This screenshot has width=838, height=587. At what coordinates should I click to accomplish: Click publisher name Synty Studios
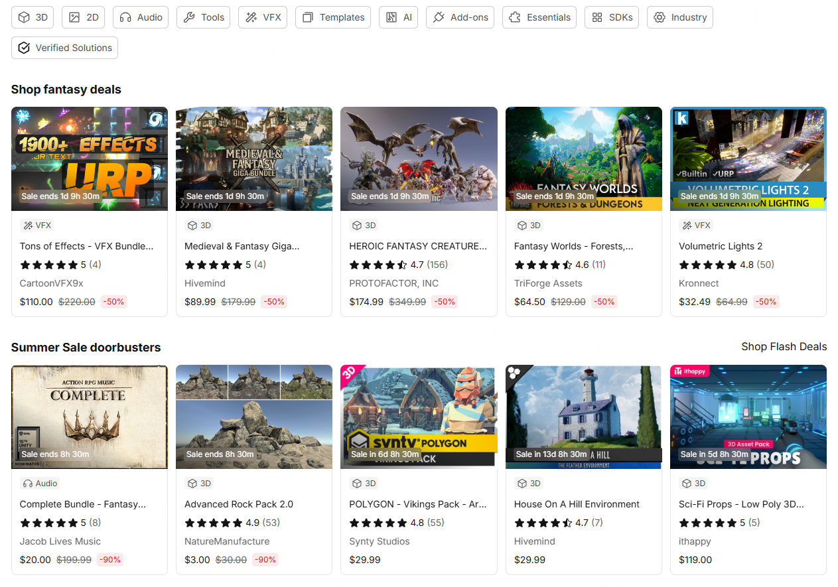coord(380,541)
